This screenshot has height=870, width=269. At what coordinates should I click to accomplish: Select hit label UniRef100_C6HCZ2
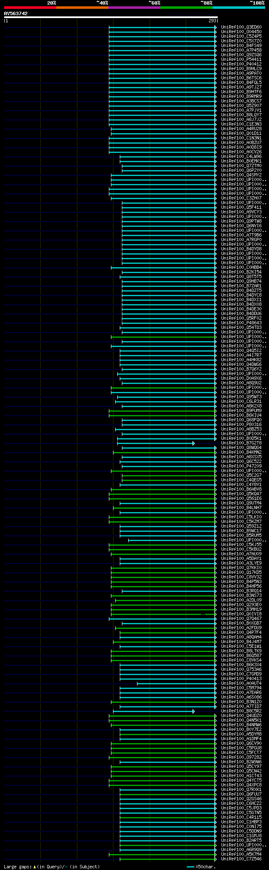point(241,804)
